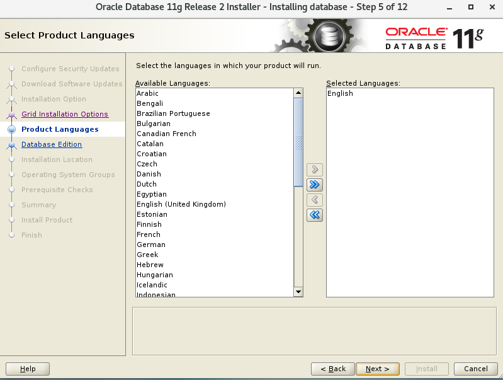
Task: Click the scroll down arrow in Available Languages
Action: pyautogui.click(x=298, y=292)
